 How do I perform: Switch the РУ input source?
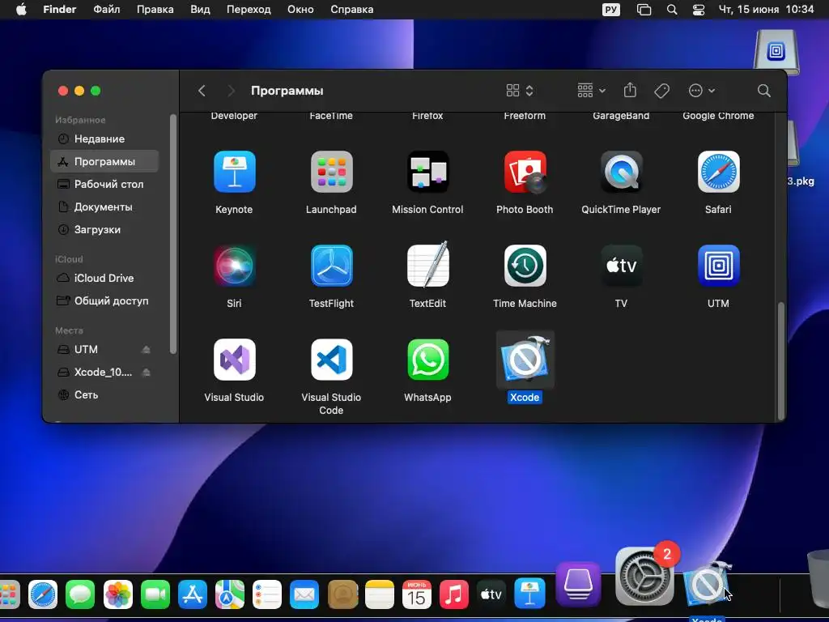610,10
